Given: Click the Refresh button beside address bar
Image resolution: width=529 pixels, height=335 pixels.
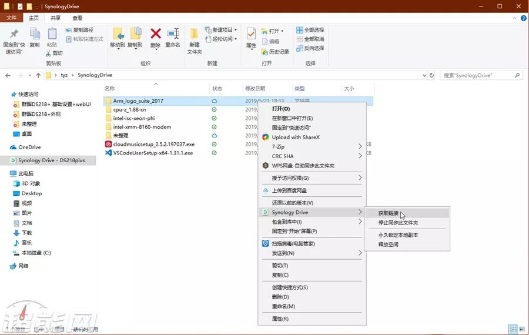Looking at the screenshot, I should [x=431, y=75].
